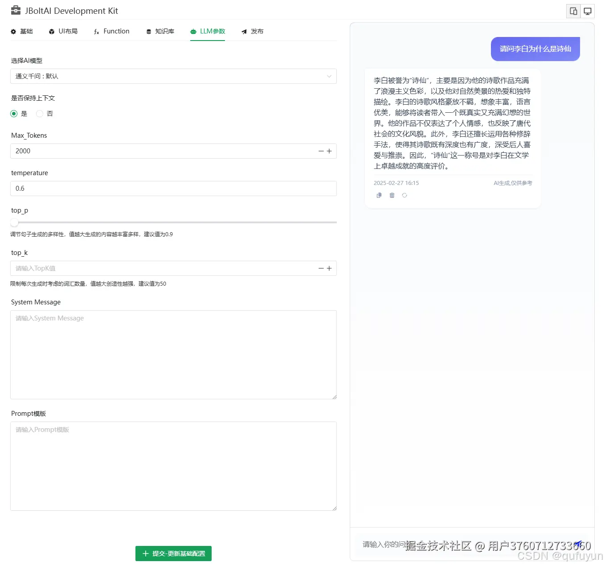Viewport: 605px width, 566px height.
Task: Switch to desktop monitor preview
Action: [x=588, y=11]
